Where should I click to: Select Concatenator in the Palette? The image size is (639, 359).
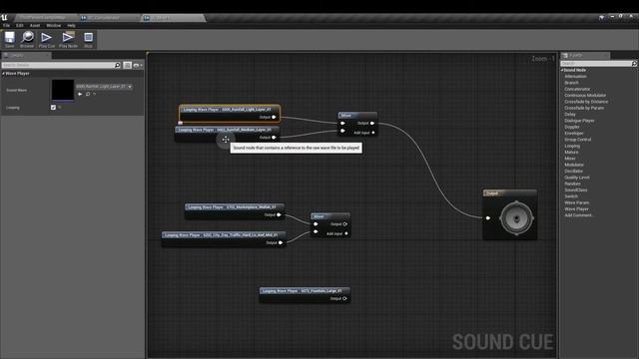[577, 89]
